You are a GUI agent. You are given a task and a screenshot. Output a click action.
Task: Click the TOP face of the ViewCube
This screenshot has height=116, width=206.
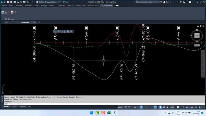(197, 35)
